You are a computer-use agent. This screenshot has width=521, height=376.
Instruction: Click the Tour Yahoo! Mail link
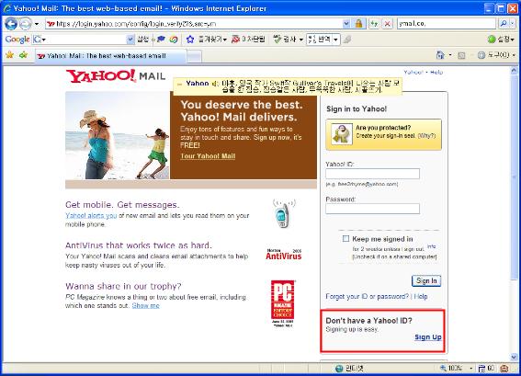pos(208,156)
